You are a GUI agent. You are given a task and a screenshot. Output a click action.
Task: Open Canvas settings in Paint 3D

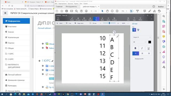(x=108, y=19)
